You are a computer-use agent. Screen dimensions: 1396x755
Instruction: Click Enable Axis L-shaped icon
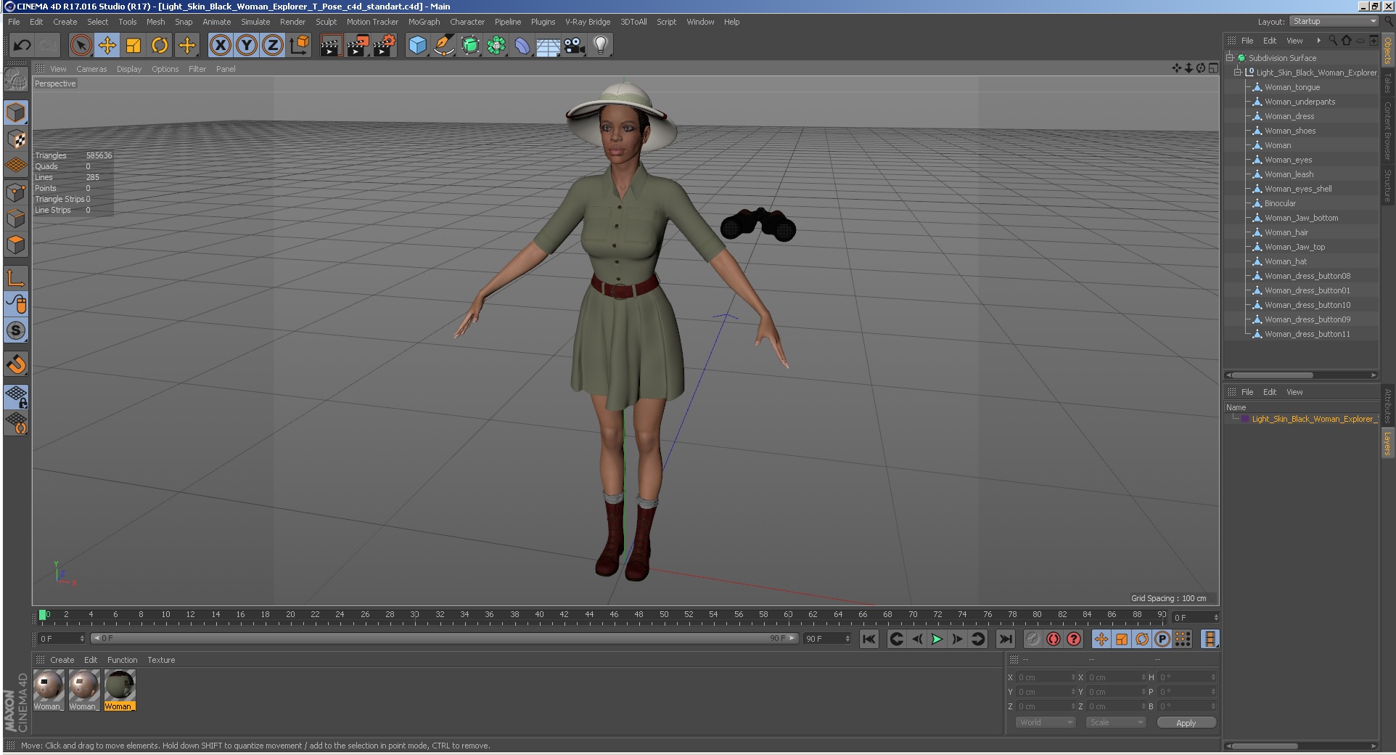16,277
